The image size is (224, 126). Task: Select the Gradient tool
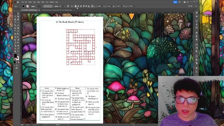[18, 40]
